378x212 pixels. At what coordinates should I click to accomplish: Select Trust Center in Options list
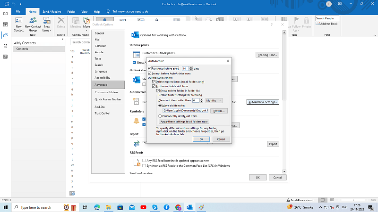102,113
